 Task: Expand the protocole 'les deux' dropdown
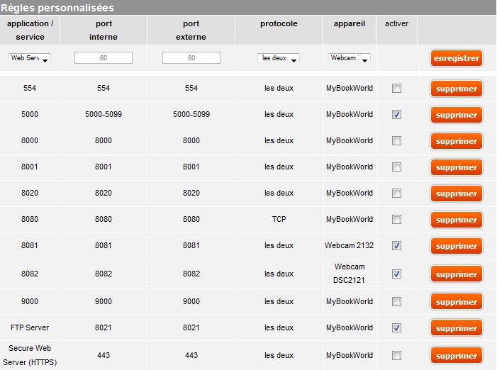point(278,58)
